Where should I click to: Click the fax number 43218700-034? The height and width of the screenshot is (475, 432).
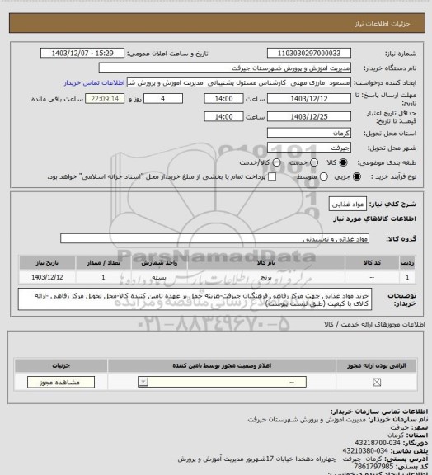coord(378,443)
